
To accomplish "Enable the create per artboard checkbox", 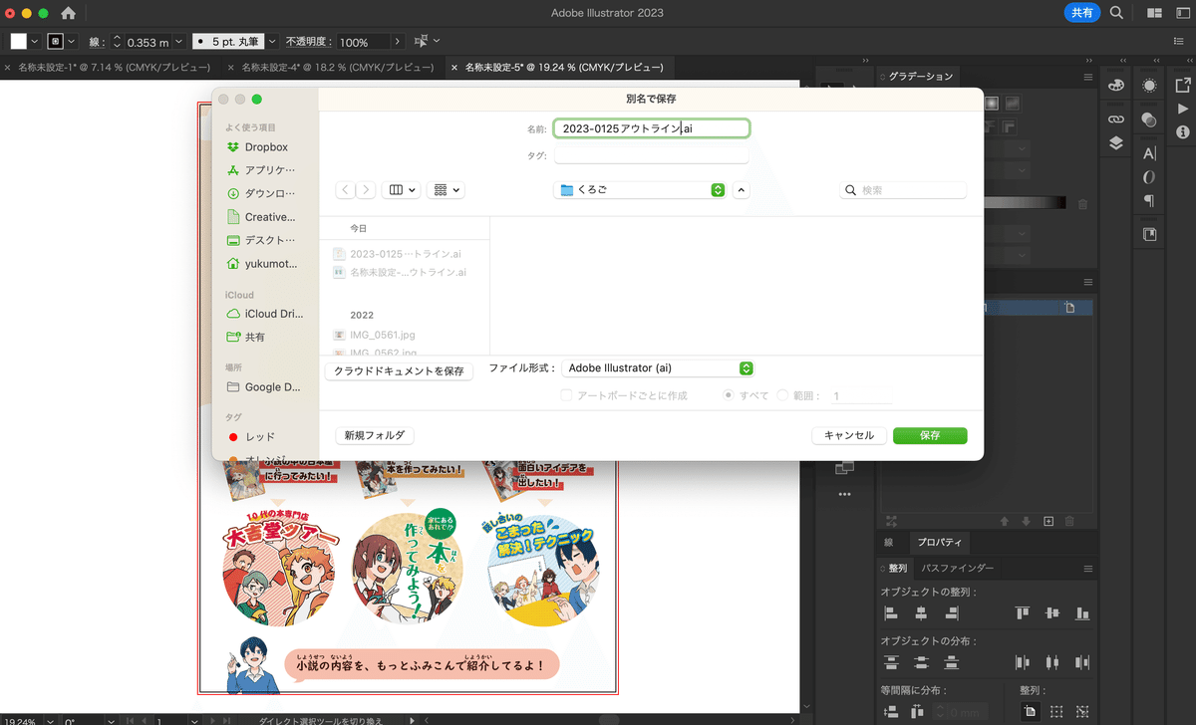I will point(567,395).
